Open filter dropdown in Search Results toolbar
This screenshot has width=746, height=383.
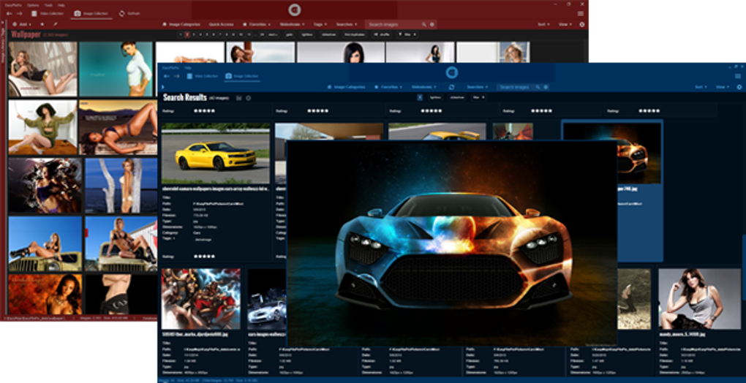tap(478, 97)
